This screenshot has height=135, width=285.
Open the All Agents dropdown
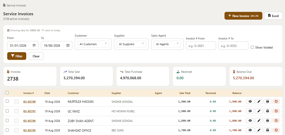(167, 44)
